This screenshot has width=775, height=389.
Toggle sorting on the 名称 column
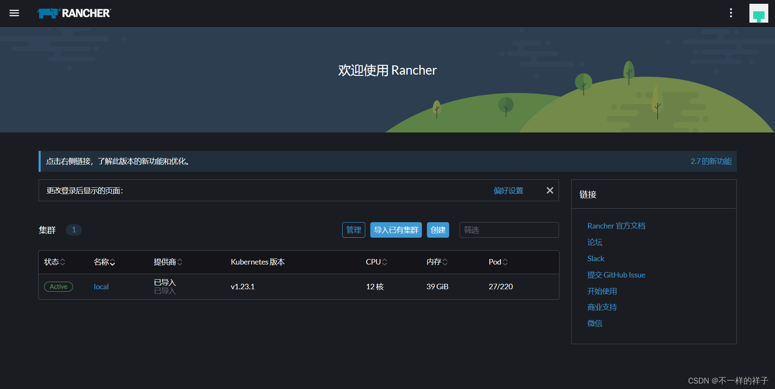tap(104, 262)
